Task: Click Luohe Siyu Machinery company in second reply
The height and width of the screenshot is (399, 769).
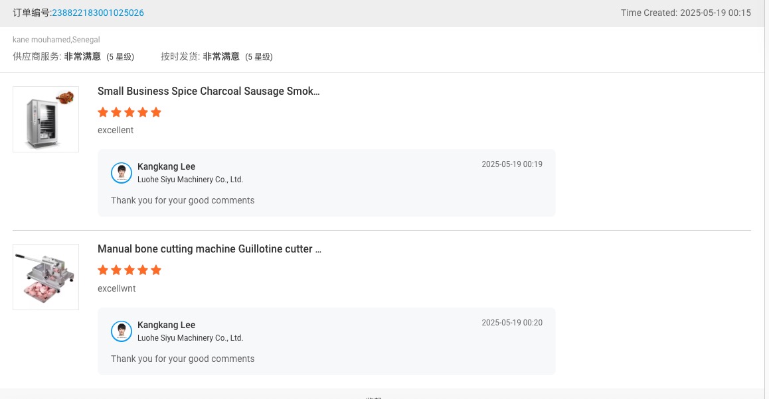Action: pos(190,338)
